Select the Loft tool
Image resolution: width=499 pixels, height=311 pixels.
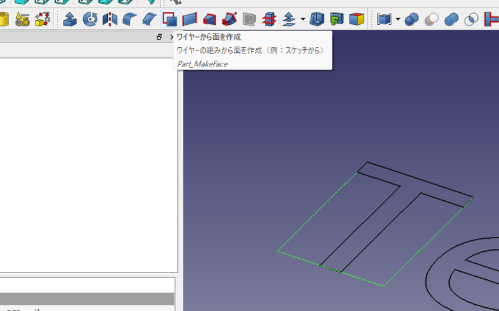pos(210,19)
